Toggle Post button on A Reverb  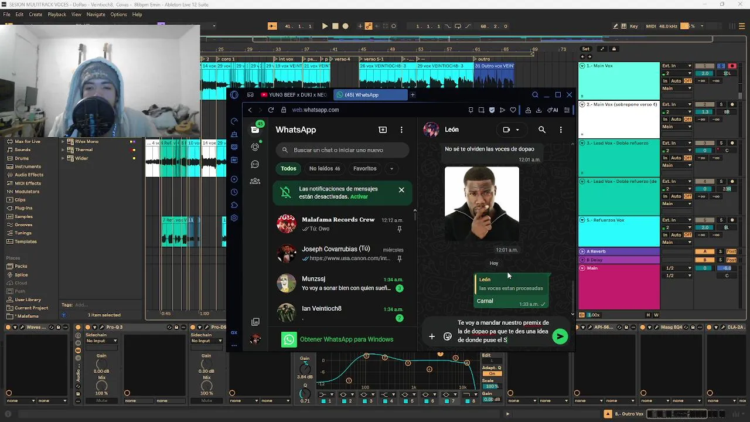click(731, 251)
